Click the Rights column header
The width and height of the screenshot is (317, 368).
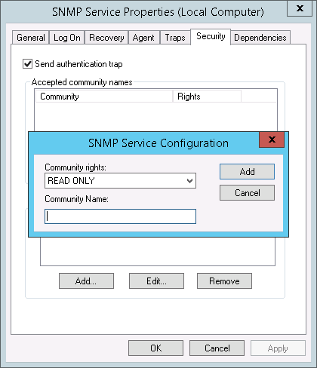tap(207, 97)
